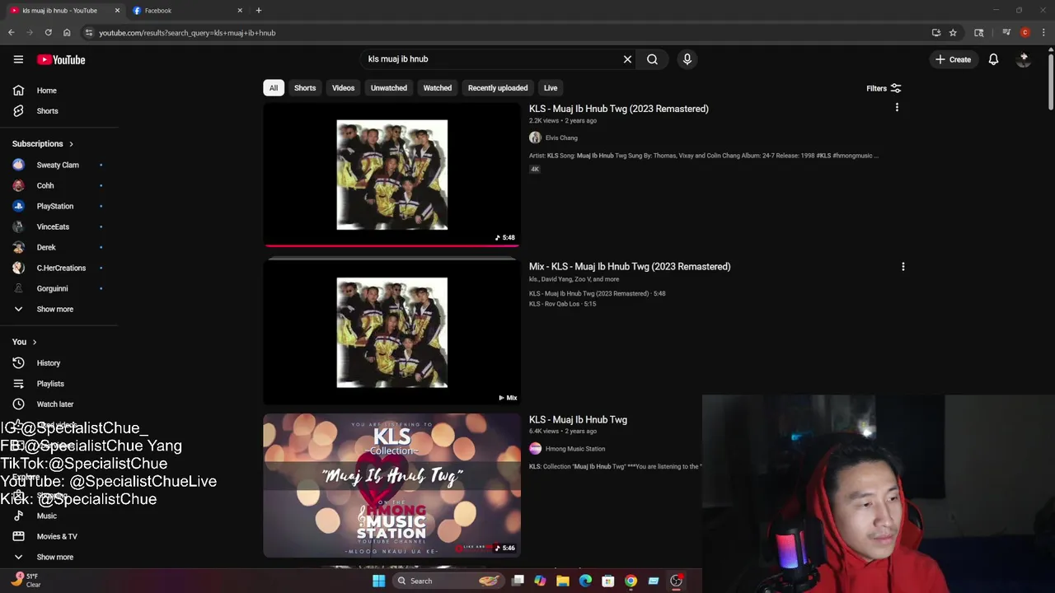Reload the page
Screen dimensions: 1055x593
click(48, 33)
